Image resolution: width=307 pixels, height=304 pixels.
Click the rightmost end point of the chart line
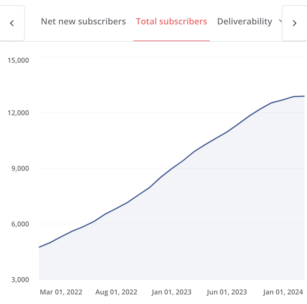click(x=304, y=96)
